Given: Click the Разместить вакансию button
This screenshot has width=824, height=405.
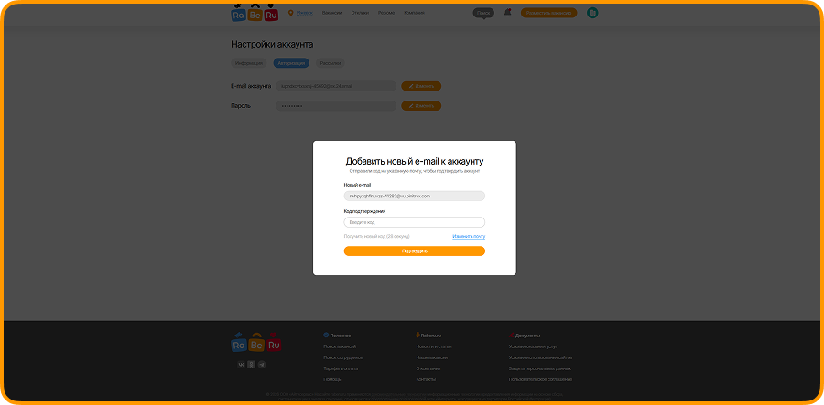Looking at the screenshot, I should 549,13.
